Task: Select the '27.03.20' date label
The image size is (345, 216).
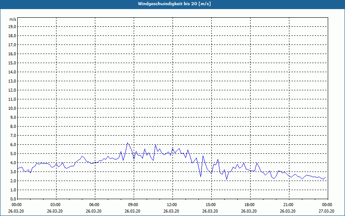Action: (326, 211)
